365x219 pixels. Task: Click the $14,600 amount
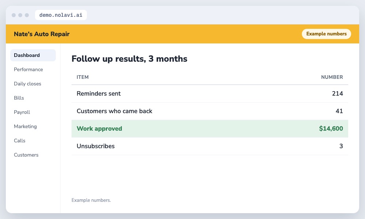(x=331, y=128)
